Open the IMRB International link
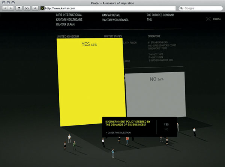Image resolution: width=225 pixels, height=167 pixels. point(69,15)
